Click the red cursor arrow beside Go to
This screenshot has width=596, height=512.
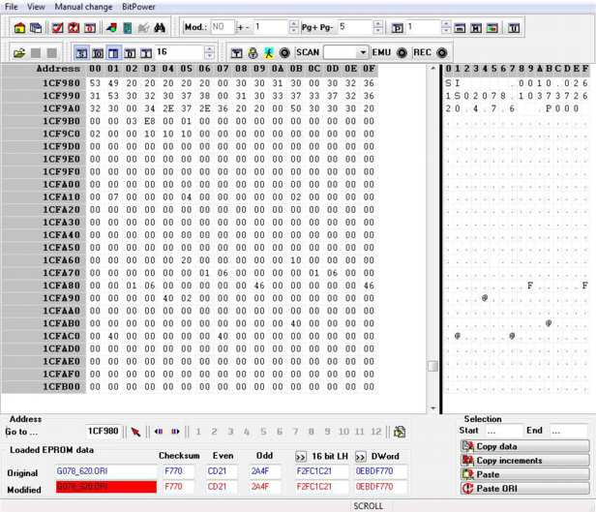[x=135, y=432]
